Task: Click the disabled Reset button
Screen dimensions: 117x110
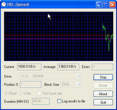Action: coord(103,85)
